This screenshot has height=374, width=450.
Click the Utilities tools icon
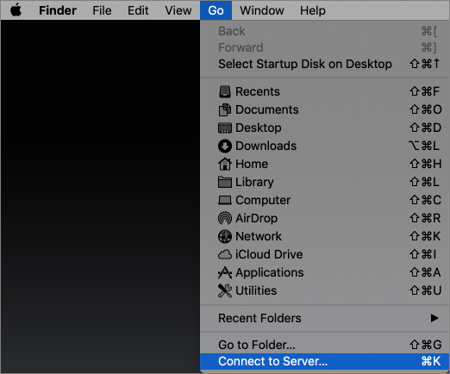click(225, 290)
